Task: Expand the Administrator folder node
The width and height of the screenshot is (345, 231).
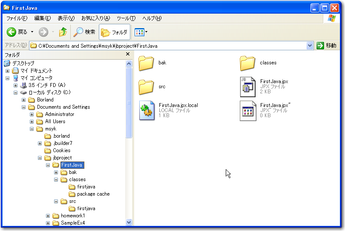Action: pyautogui.click(x=32, y=115)
